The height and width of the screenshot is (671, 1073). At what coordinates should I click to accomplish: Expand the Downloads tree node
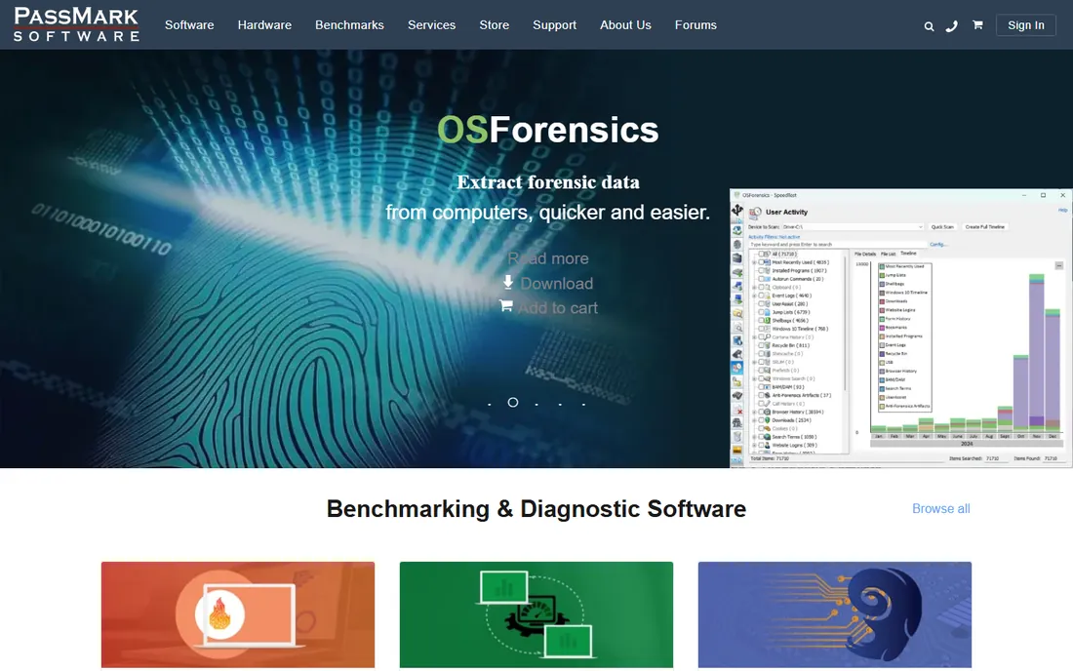[x=754, y=420]
